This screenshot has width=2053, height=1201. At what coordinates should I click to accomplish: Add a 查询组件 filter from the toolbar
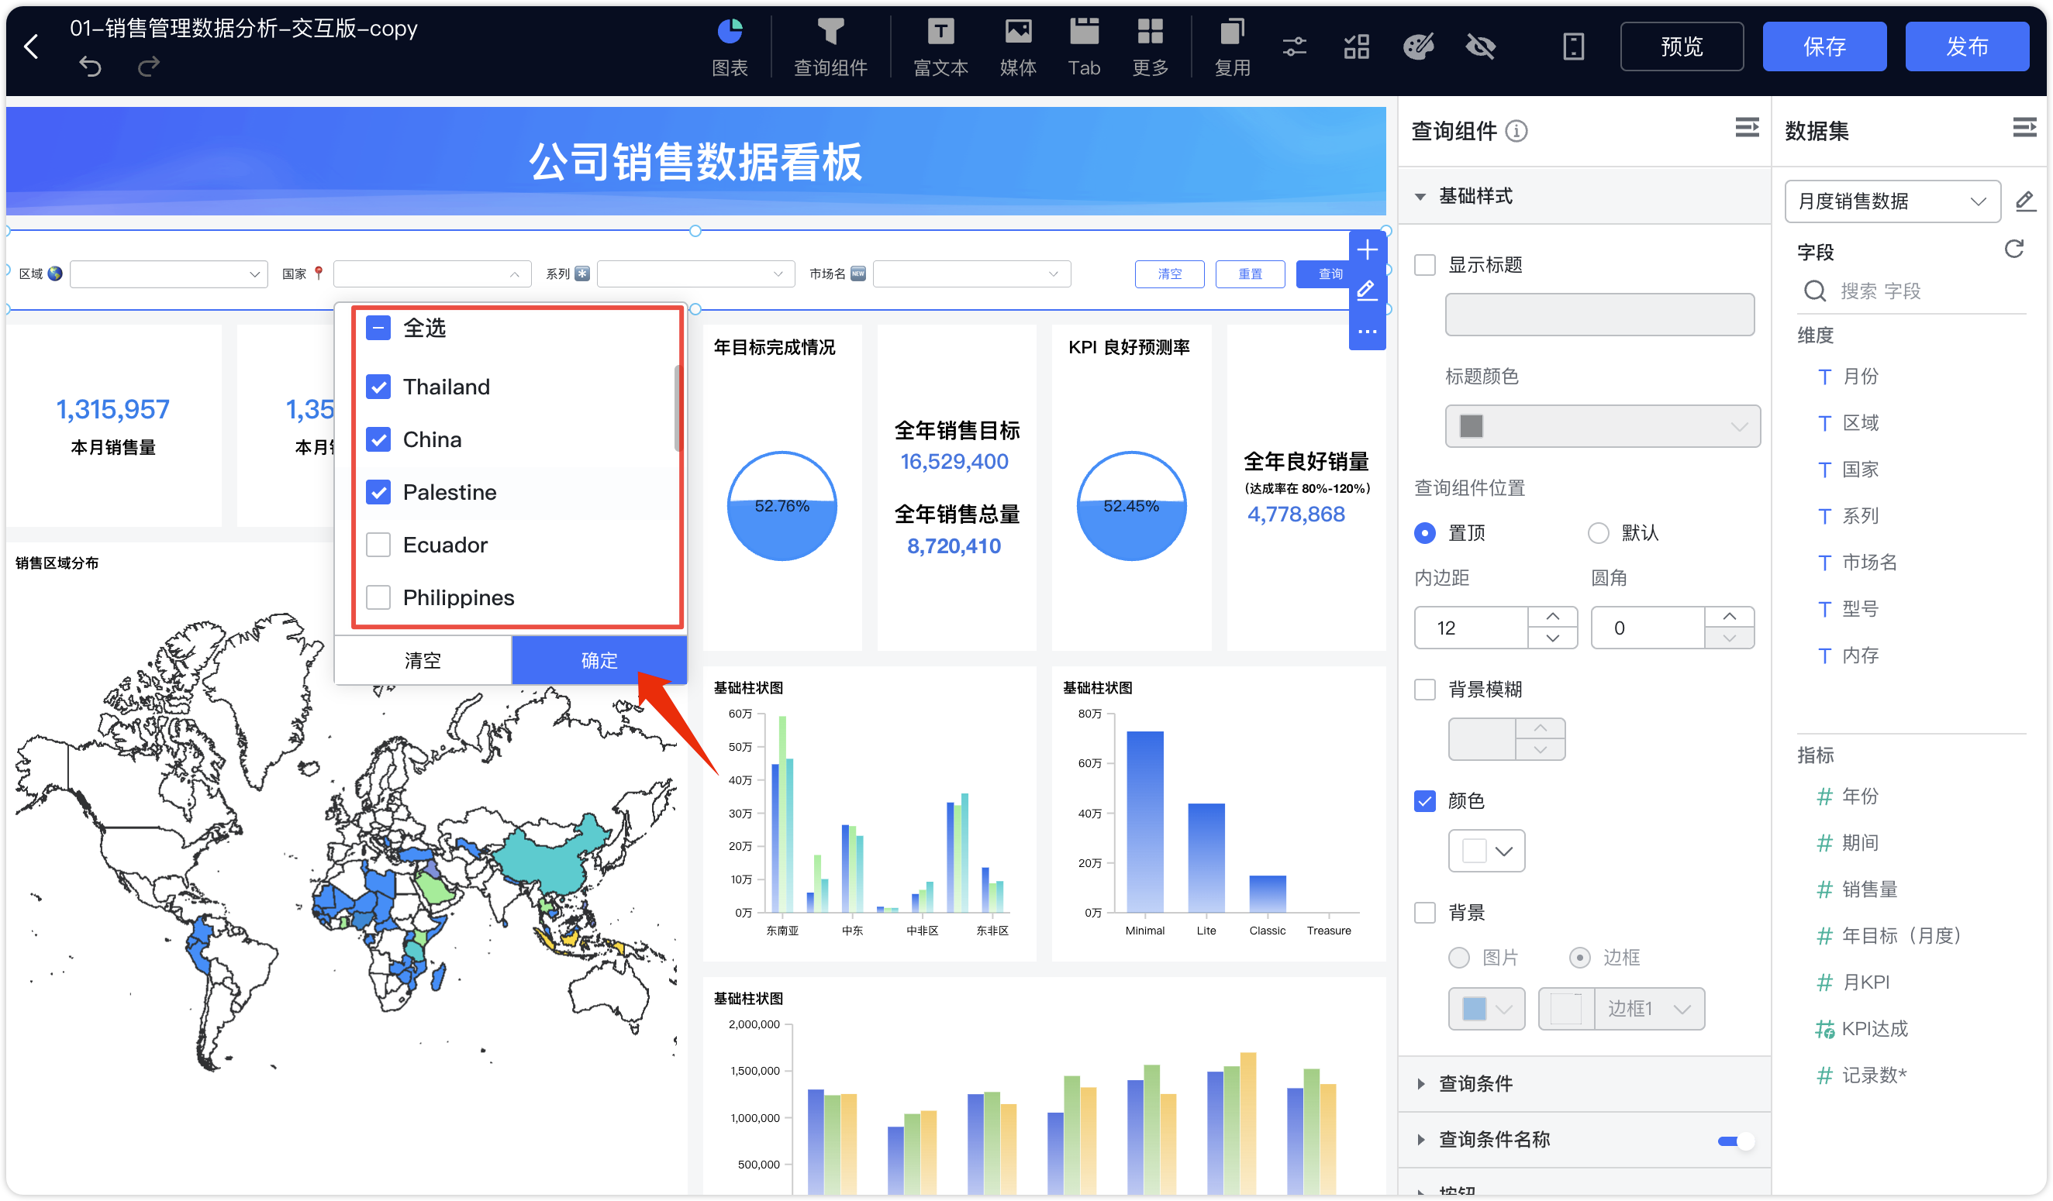(830, 47)
